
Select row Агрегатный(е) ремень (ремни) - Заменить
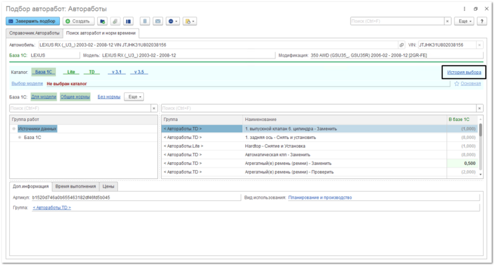(320, 163)
